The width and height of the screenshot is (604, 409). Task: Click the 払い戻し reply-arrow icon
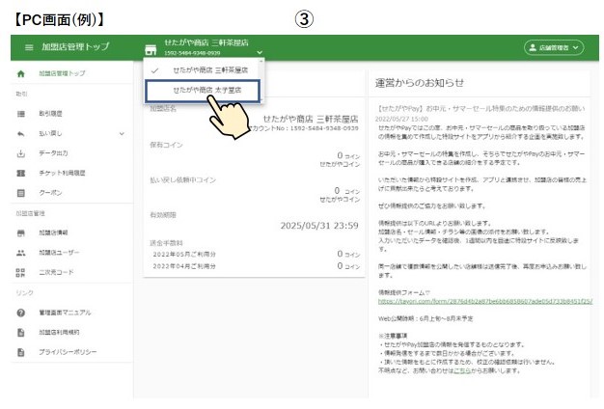[21, 134]
